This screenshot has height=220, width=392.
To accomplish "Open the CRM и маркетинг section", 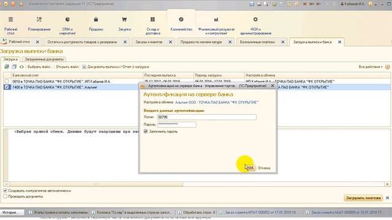I will point(67,26).
